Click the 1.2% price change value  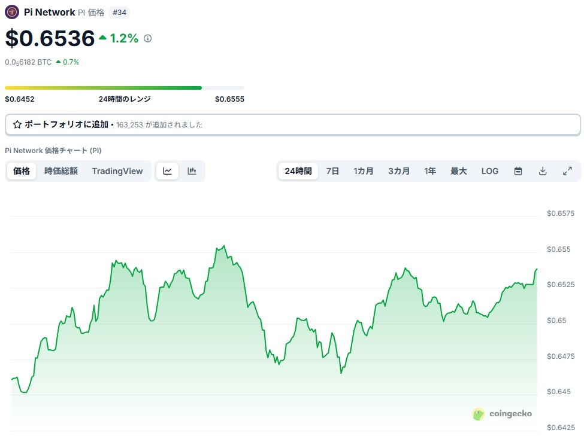[x=124, y=38]
